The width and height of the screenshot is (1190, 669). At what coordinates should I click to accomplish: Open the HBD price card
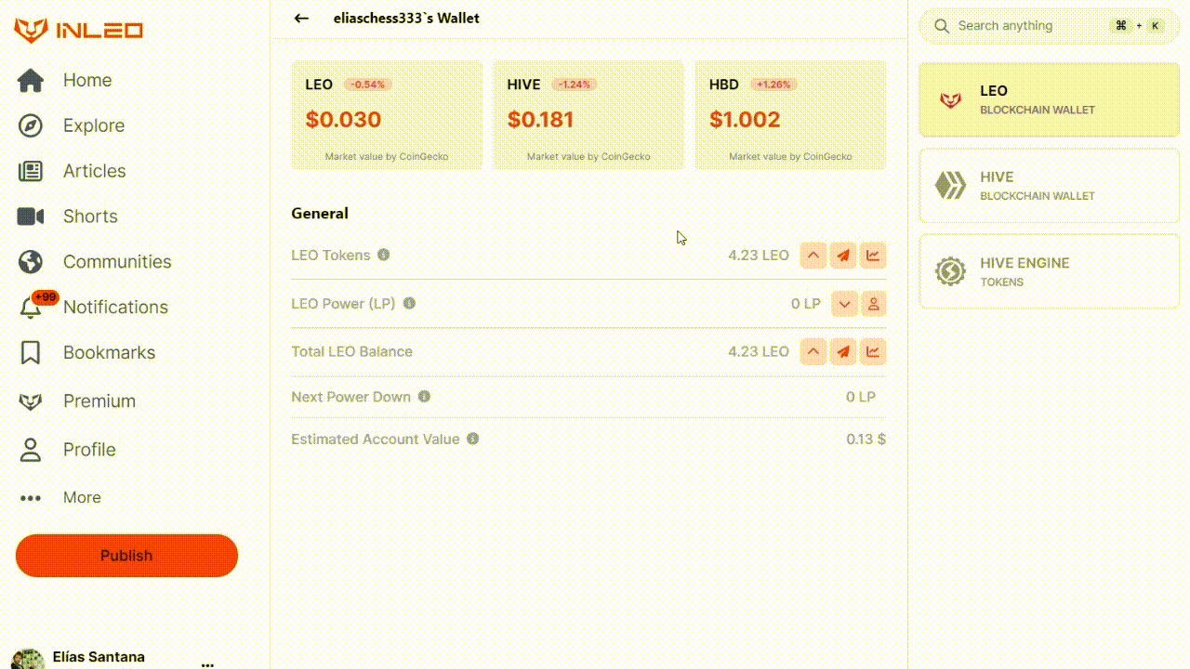[x=790, y=115]
